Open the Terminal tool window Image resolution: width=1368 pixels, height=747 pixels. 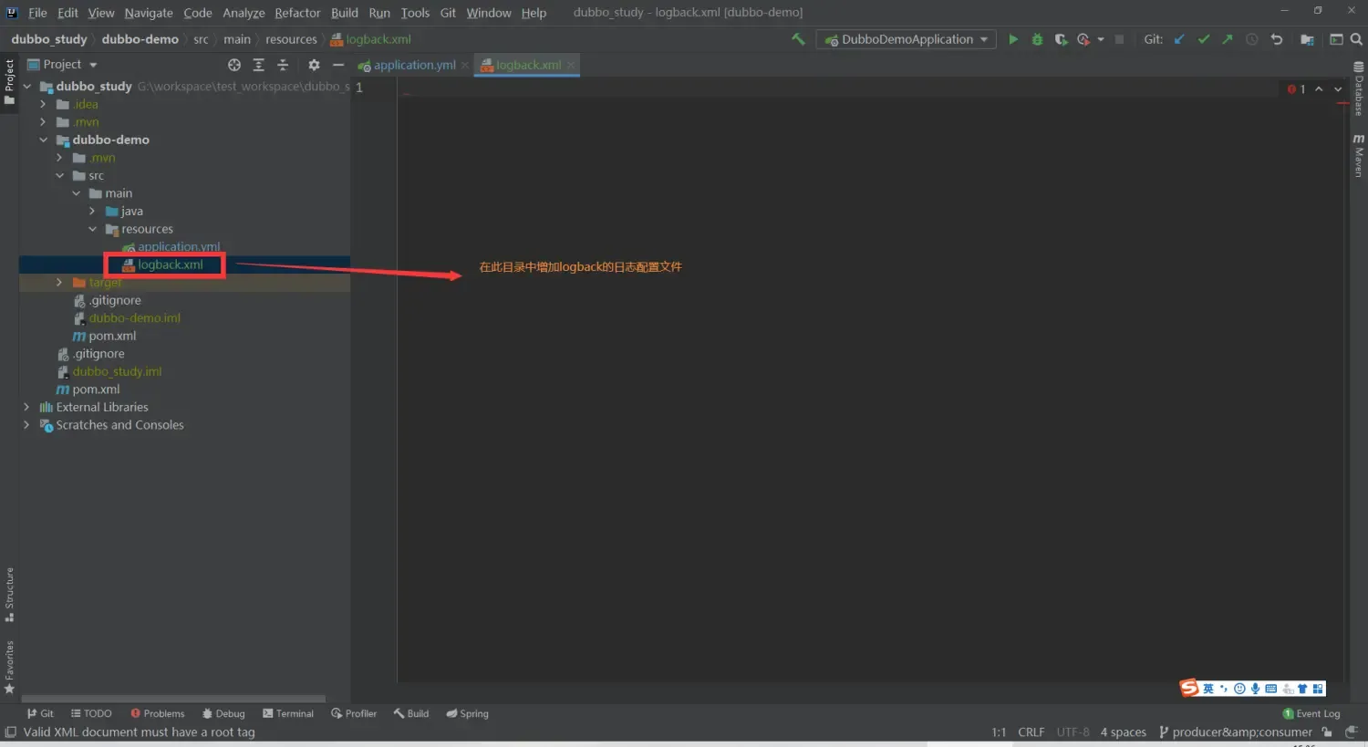(288, 713)
